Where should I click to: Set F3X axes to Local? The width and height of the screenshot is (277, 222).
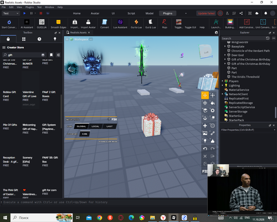coord(95,127)
